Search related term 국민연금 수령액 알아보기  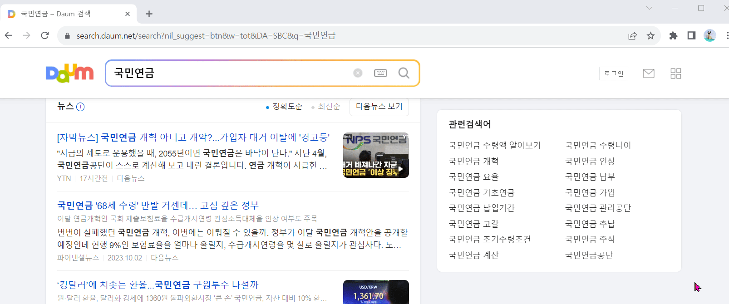pyautogui.click(x=495, y=146)
